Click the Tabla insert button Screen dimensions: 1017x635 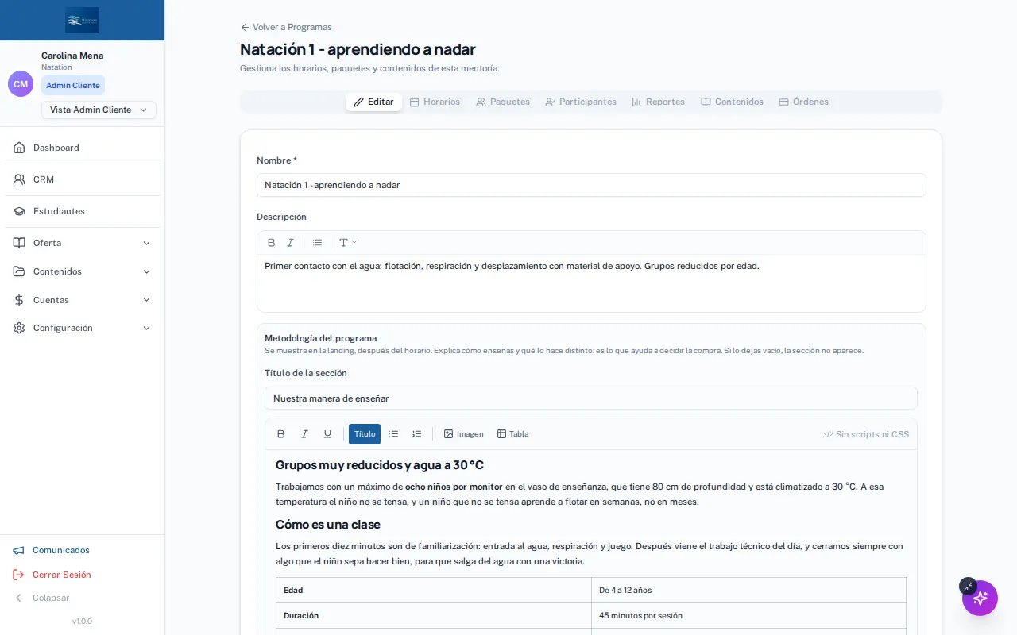(512, 434)
